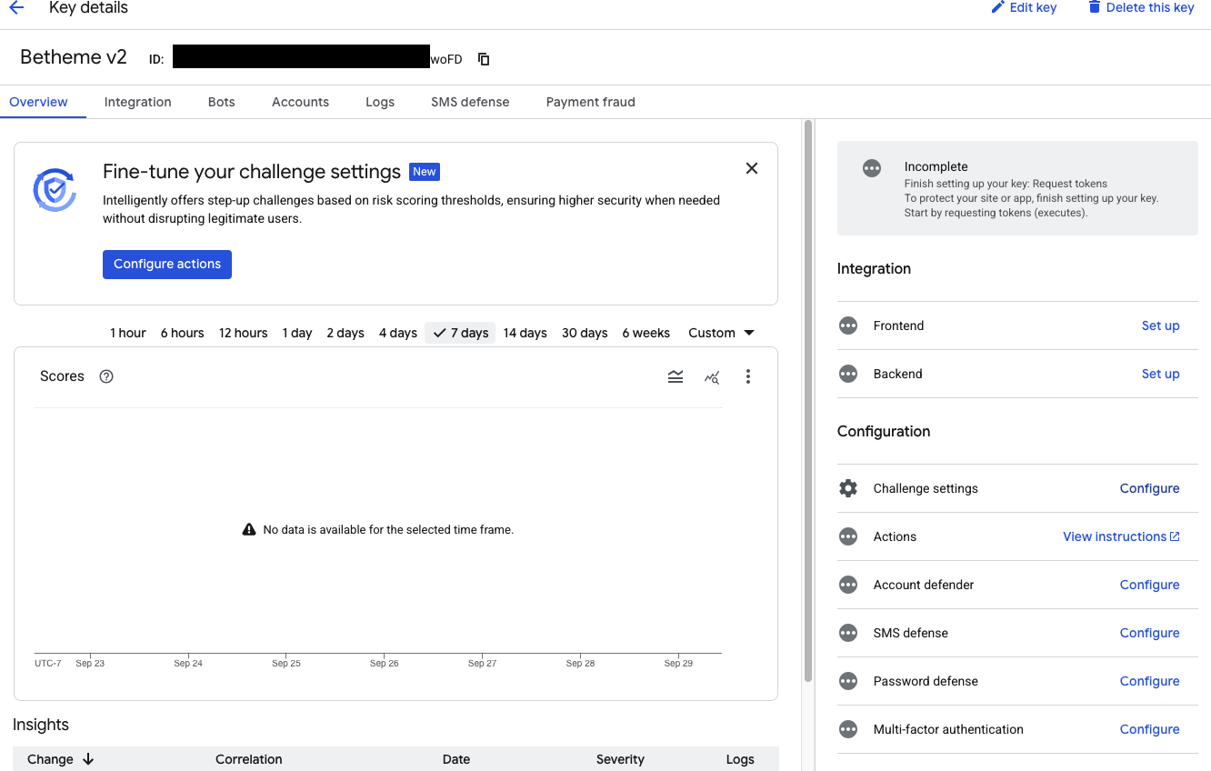Click the vertical scrollbar of the main panel
Image resolution: width=1211 pixels, height=771 pixels.
(x=807, y=400)
